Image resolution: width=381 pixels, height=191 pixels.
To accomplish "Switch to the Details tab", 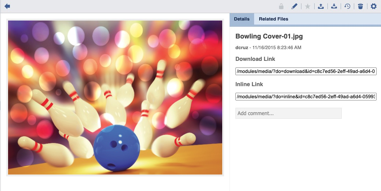I will coord(242,19).
